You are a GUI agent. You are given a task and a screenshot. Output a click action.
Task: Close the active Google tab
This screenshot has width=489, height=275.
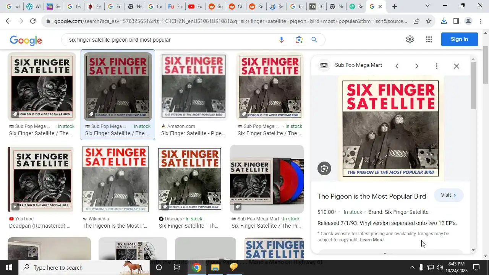click(380, 6)
